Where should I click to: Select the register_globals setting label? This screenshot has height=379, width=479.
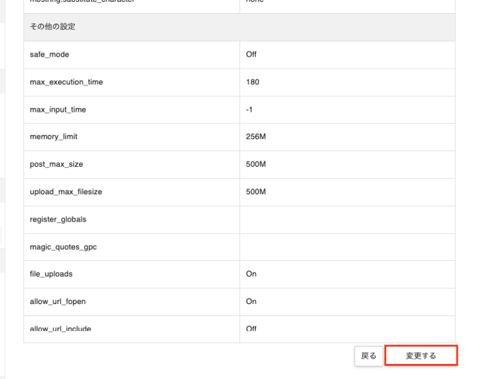point(58,219)
